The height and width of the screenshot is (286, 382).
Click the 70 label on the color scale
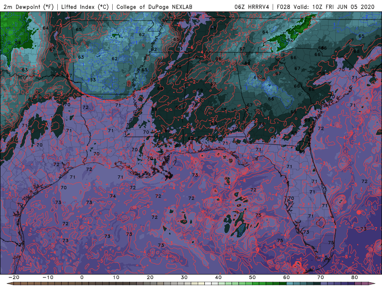[320, 277]
